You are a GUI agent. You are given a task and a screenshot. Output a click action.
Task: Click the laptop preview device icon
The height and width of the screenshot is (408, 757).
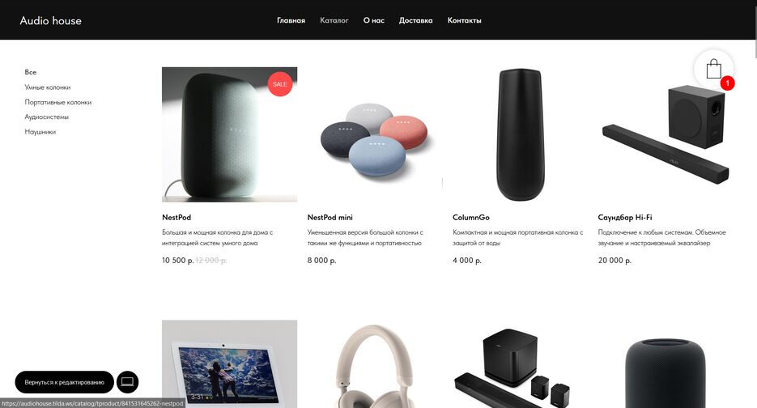[127, 382]
